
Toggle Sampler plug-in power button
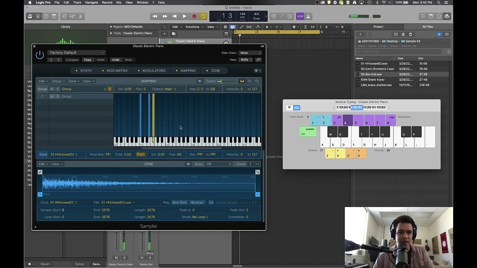click(40, 55)
